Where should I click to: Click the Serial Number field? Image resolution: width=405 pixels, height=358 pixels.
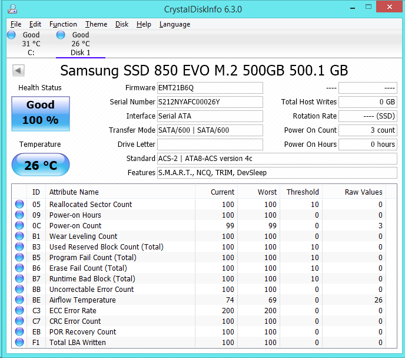coord(210,102)
